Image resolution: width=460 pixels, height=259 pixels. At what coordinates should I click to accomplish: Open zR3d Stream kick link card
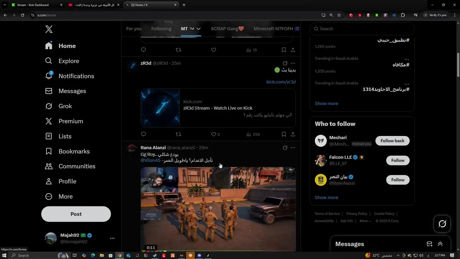pyautogui.click(x=218, y=108)
